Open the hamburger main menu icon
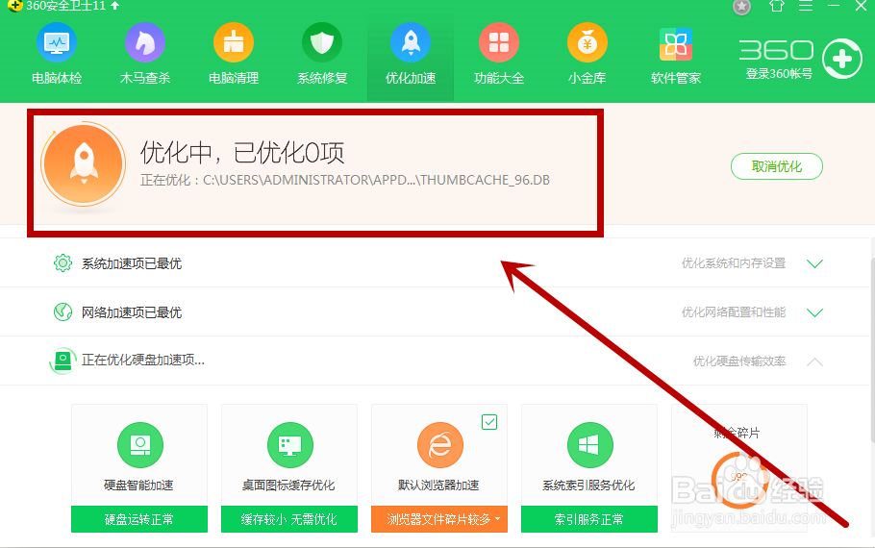Screen dimensions: 875x548 (805, 6)
